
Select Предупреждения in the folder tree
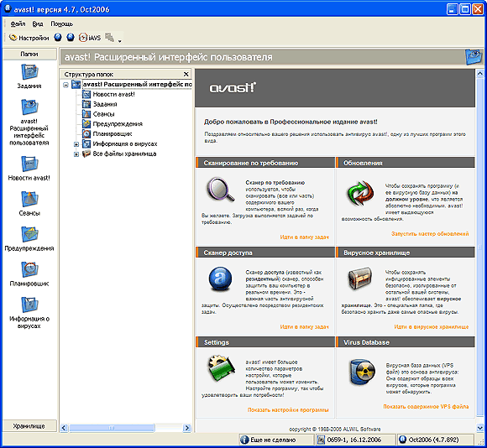118,124
